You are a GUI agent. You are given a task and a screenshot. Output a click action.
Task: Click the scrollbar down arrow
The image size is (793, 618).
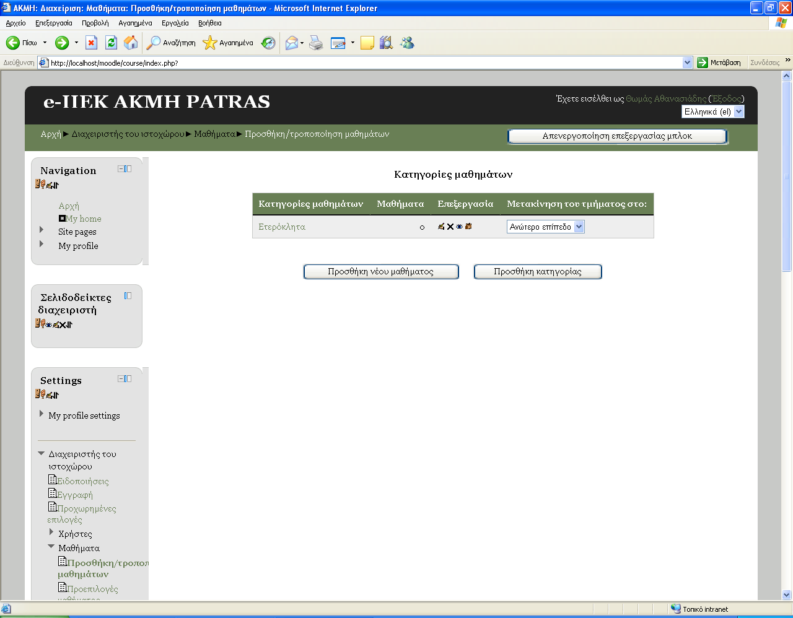[787, 595]
